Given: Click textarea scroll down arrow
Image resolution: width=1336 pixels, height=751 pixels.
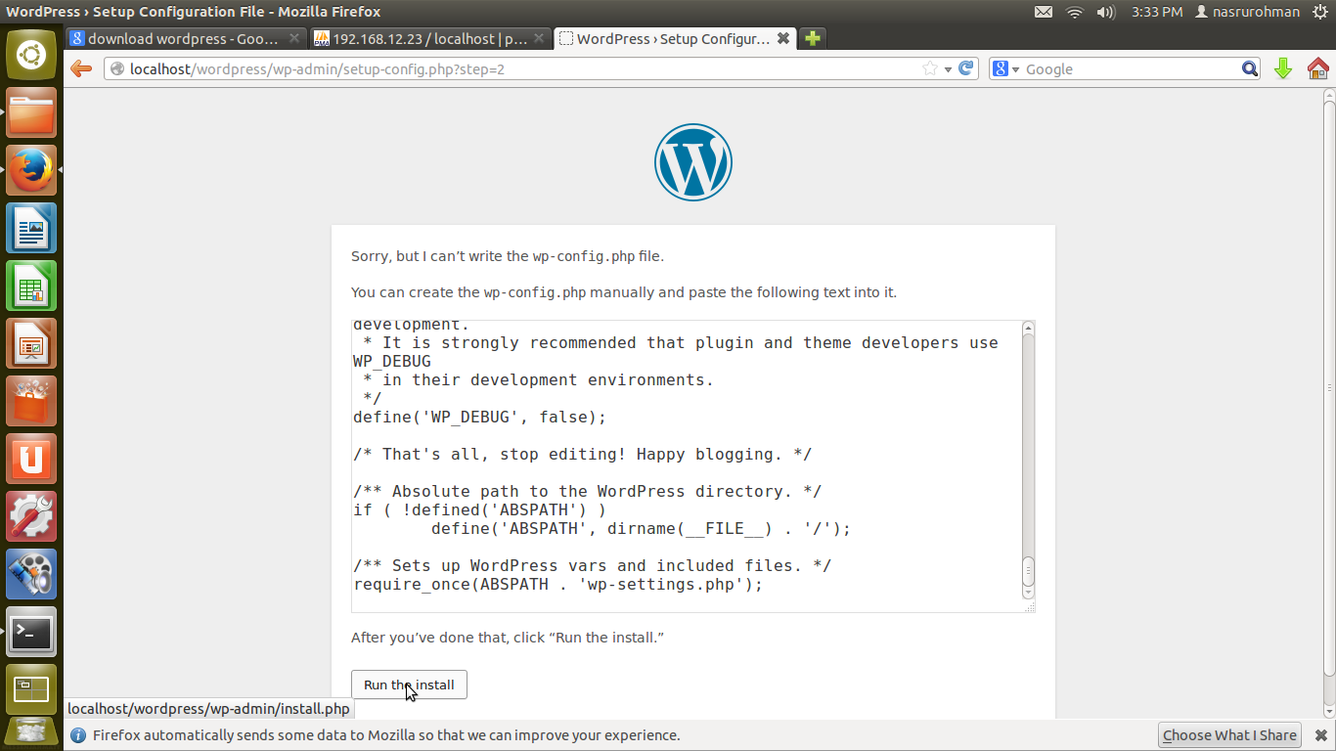Looking at the screenshot, I should (1028, 593).
